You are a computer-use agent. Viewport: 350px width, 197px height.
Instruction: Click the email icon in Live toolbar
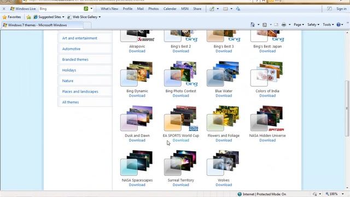pos(225,9)
